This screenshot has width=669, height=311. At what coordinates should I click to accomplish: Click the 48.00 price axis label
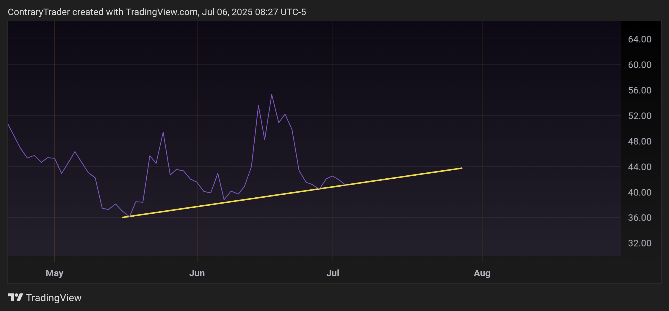[x=640, y=141]
